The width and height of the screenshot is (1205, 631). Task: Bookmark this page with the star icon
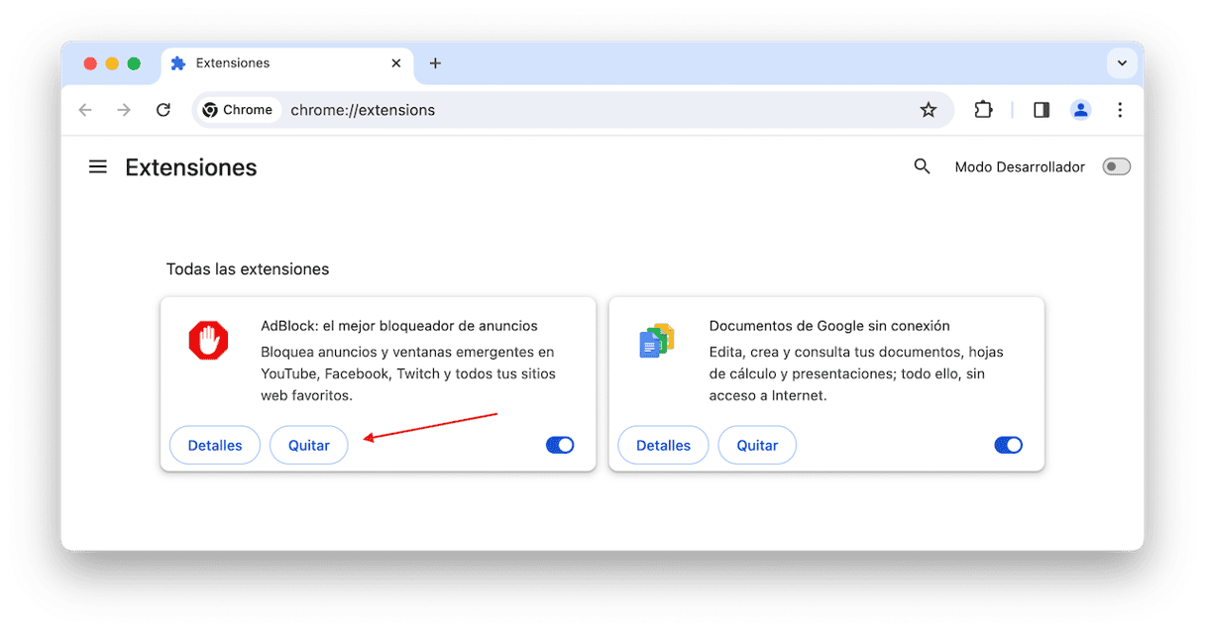929,110
